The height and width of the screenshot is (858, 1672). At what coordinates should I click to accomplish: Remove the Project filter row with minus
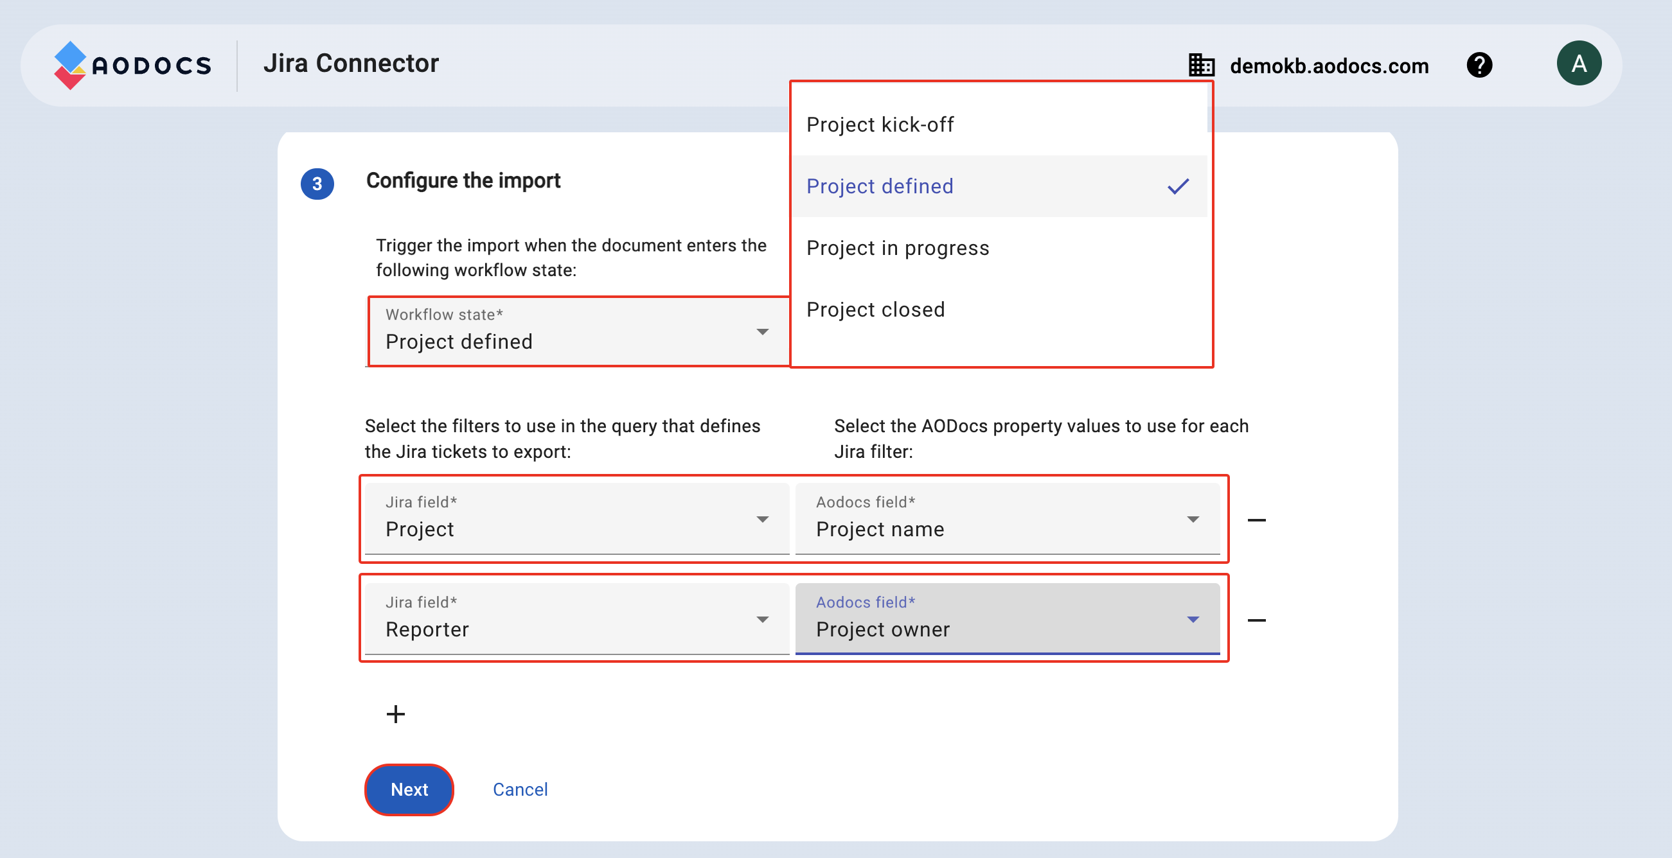(x=1257, y=520)
